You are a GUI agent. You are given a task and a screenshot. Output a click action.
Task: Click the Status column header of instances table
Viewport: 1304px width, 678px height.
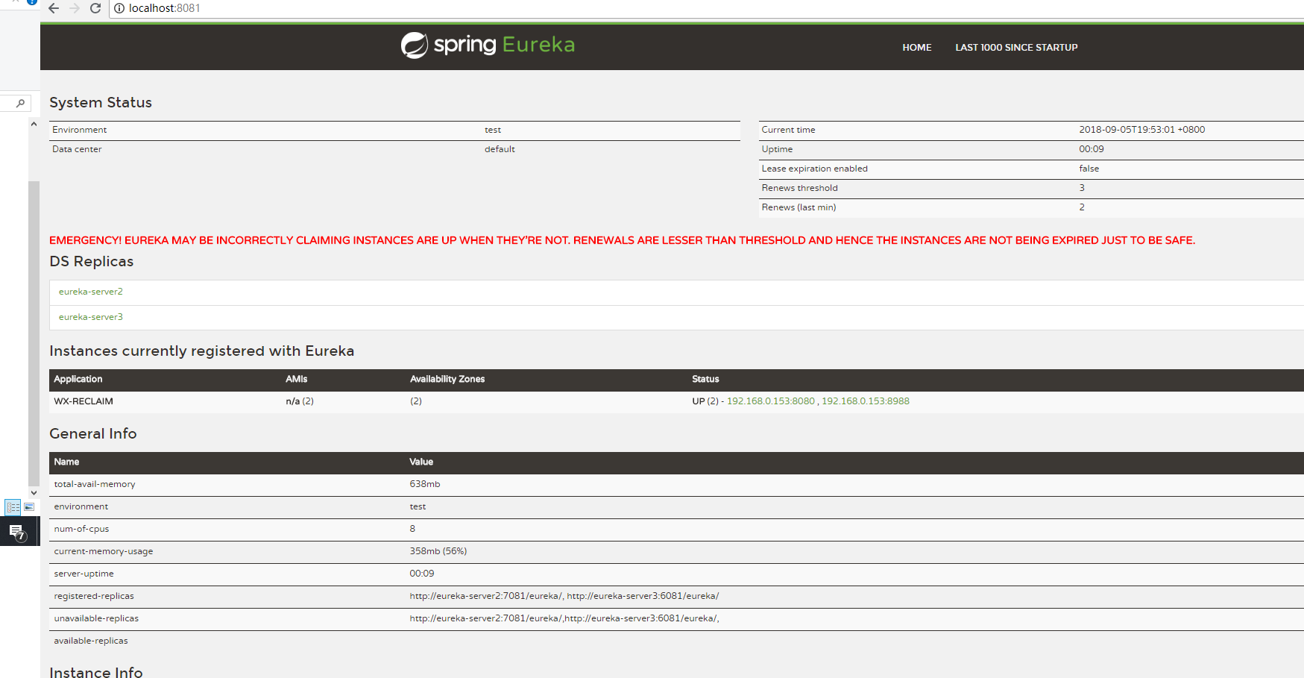(x=705, y=379)
